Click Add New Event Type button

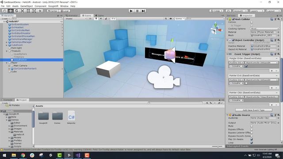coord(254,110)
